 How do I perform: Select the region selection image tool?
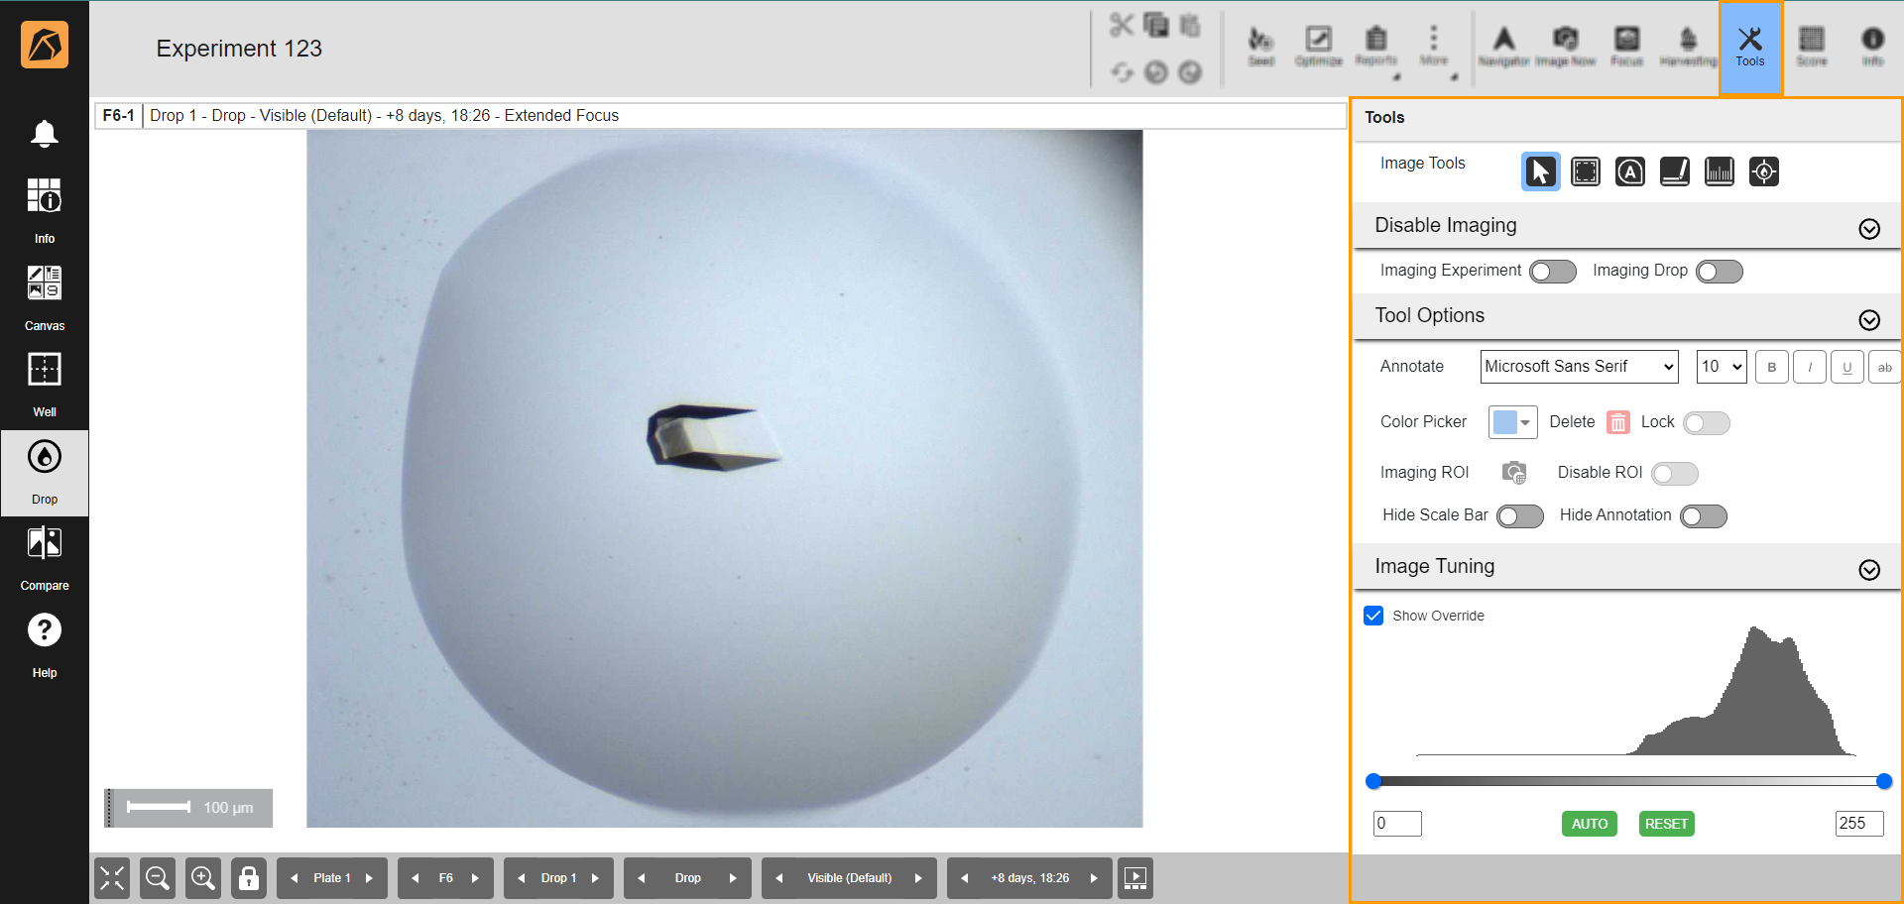click(1585, 171)
